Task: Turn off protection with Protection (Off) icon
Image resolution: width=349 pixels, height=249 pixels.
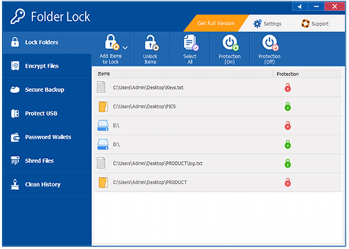Action: tap(269, 43)
